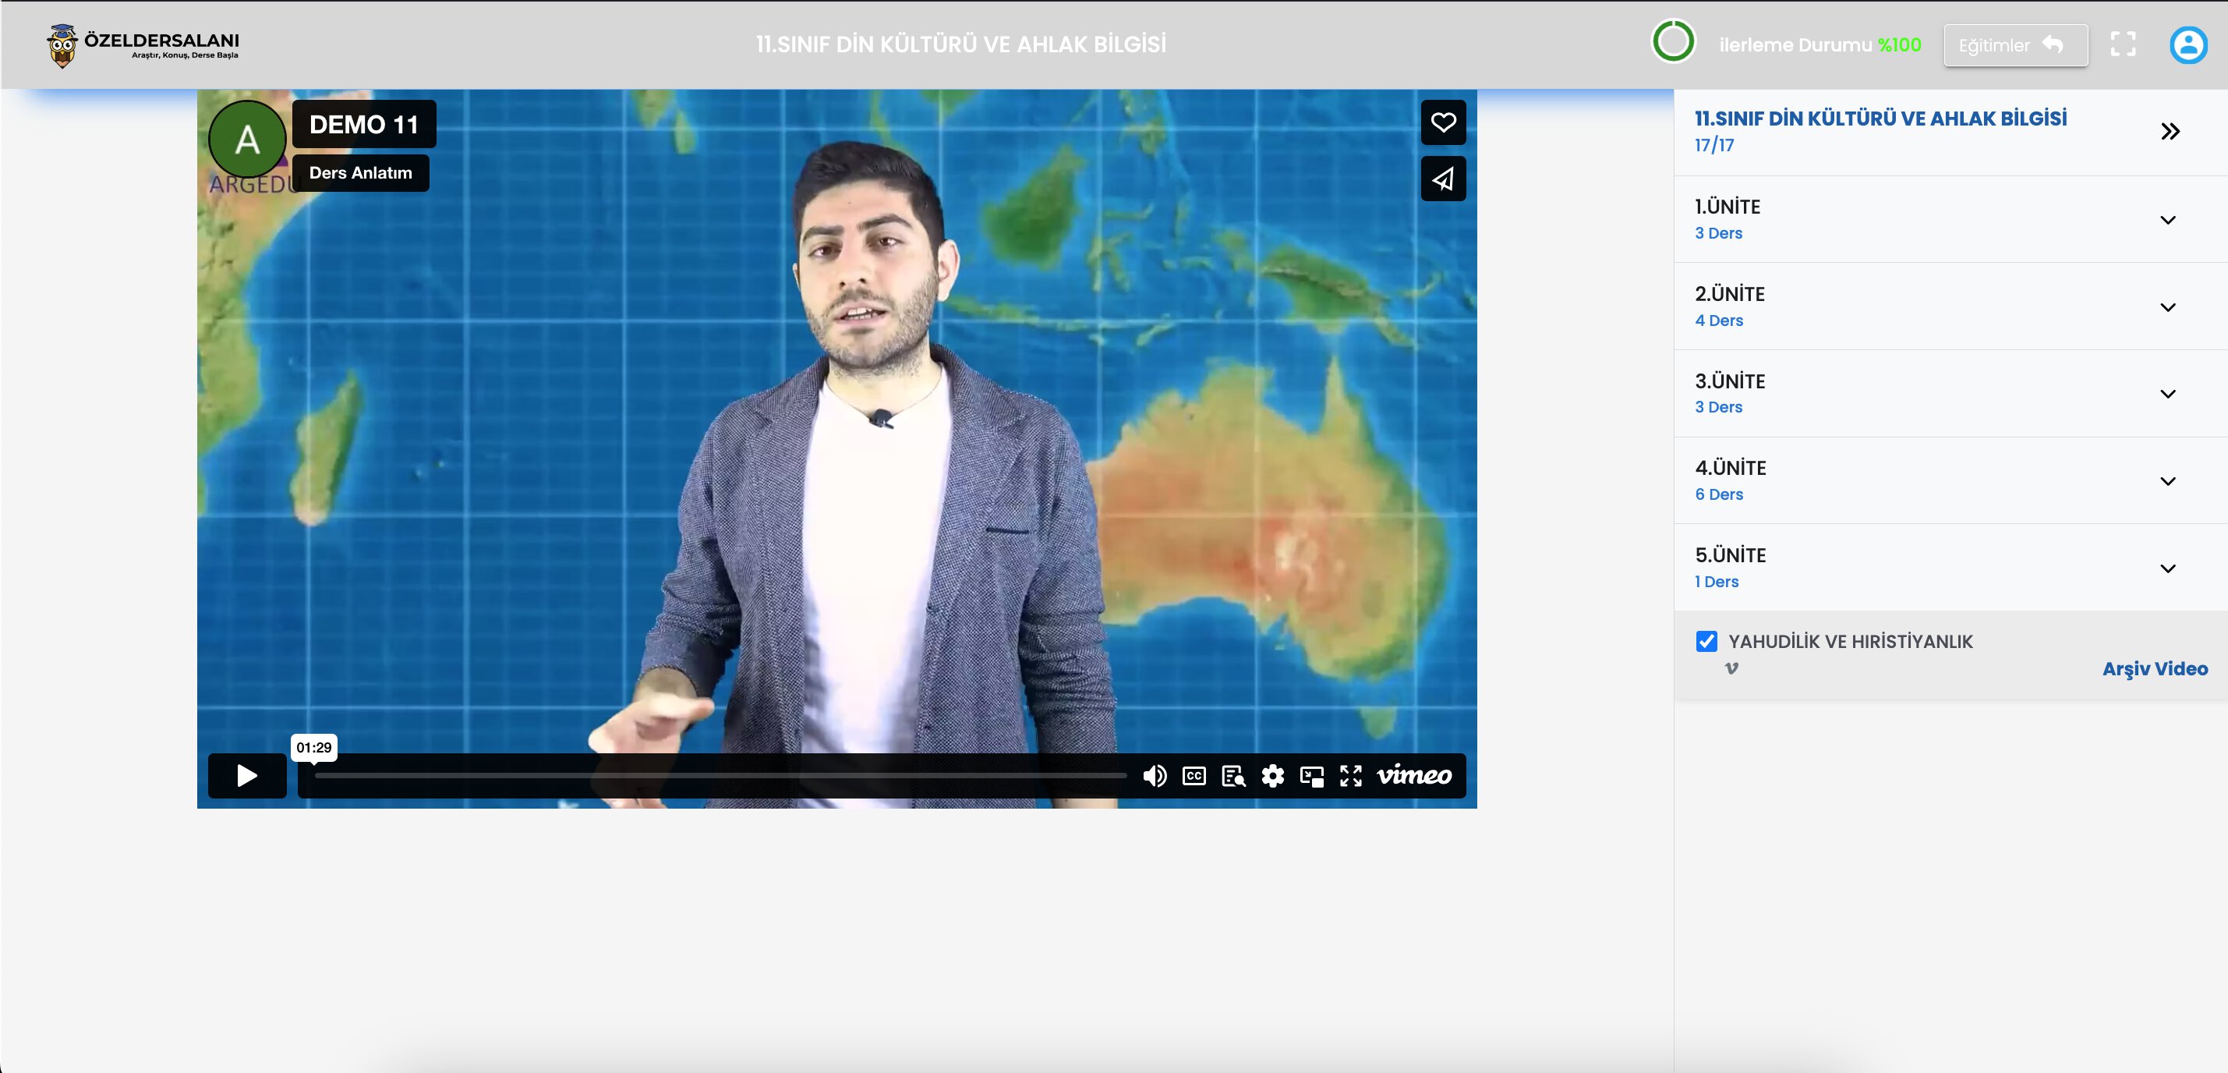
Task: Mute the video with volume icon
Action: [1154, 776]
